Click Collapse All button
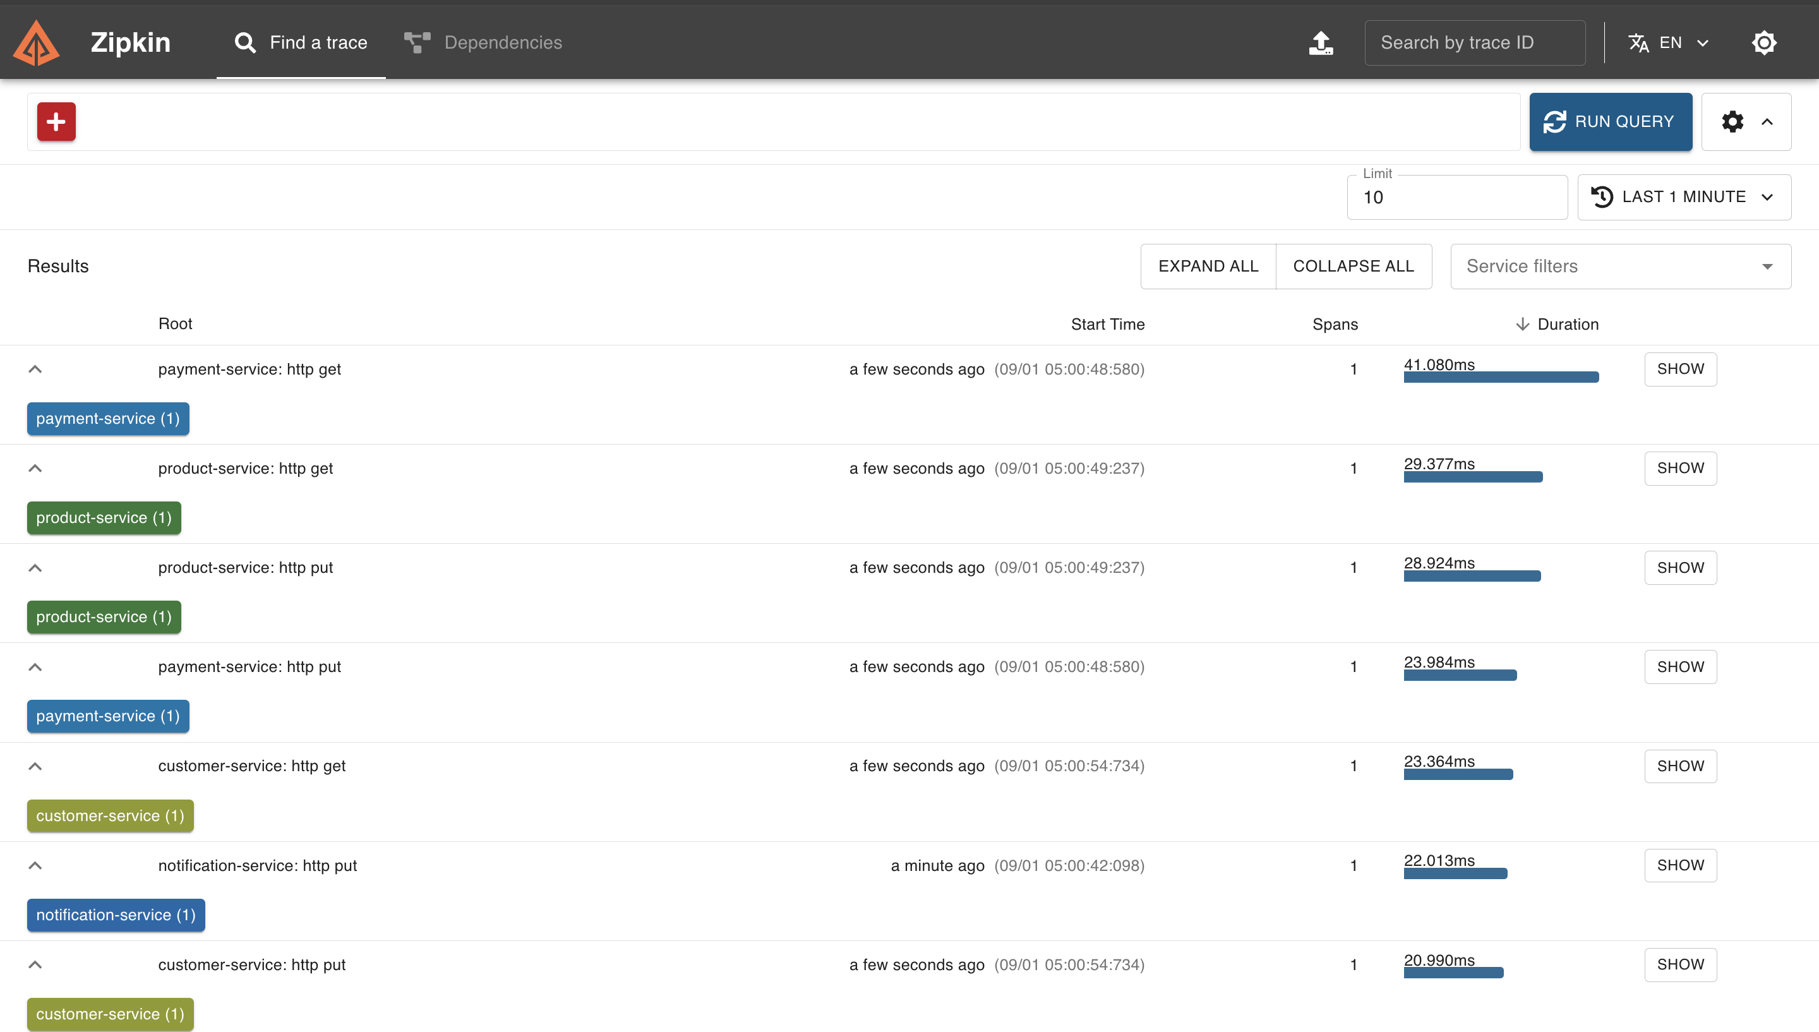Viewport: 1819px width, 1032px height. [1354, 267]
